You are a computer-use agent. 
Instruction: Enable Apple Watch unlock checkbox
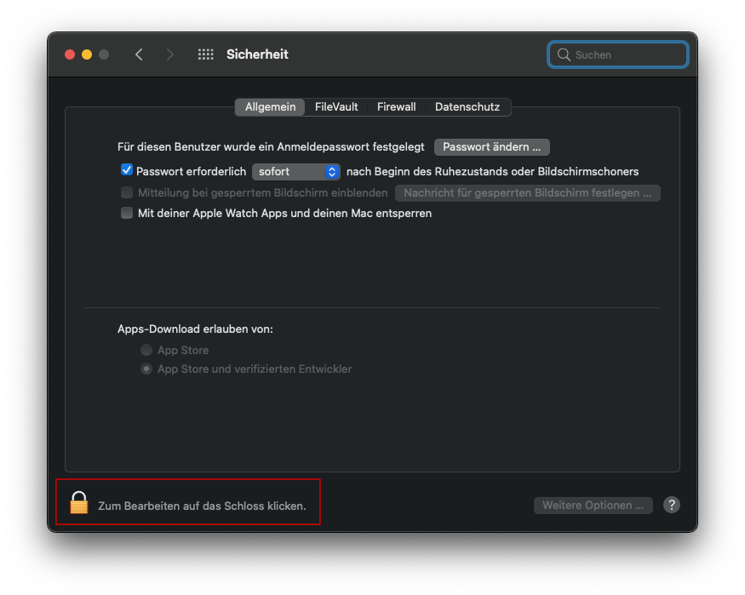tap(127, 213)
